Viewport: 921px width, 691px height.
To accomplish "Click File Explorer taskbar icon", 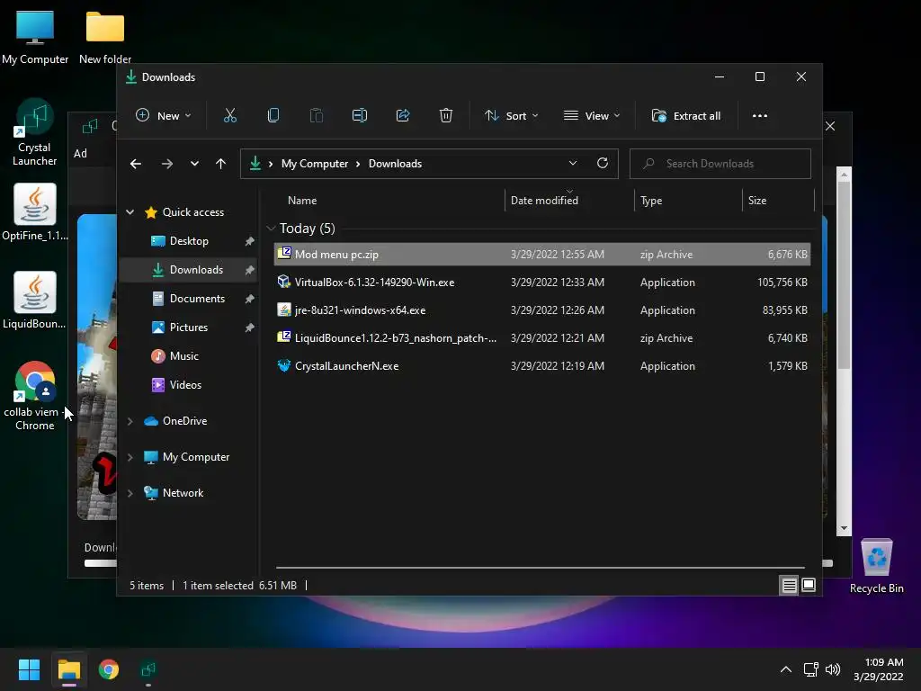I will pyautogui.click(x=68, y=669).
